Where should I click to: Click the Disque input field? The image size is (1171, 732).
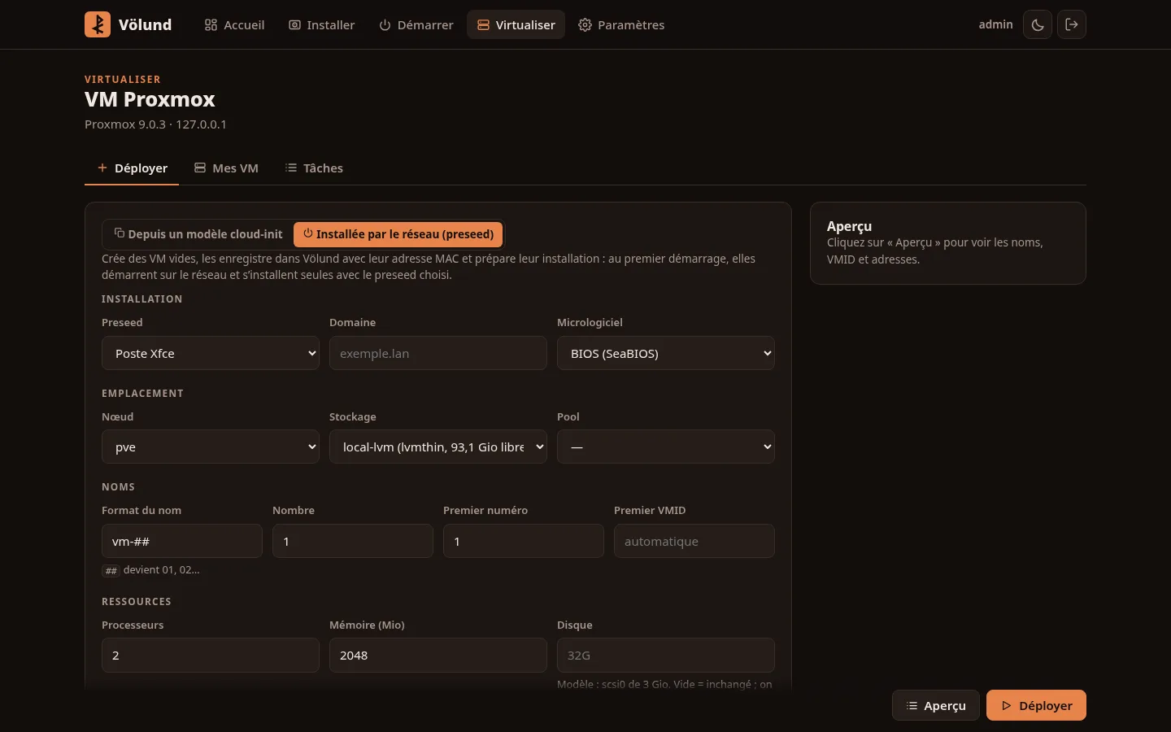click(x=666, y=656)
